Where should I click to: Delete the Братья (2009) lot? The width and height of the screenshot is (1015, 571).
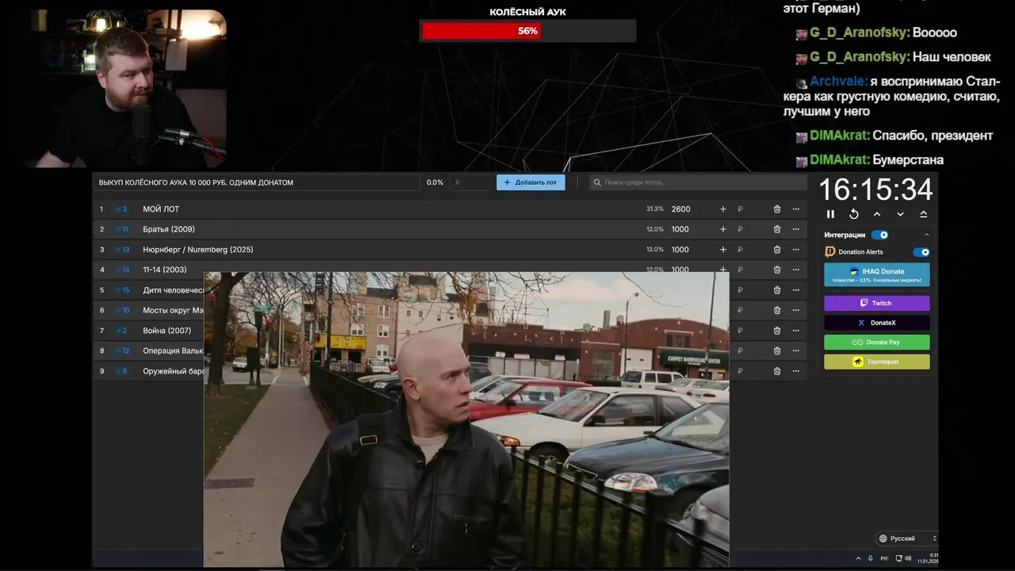[x=777, y=229]
